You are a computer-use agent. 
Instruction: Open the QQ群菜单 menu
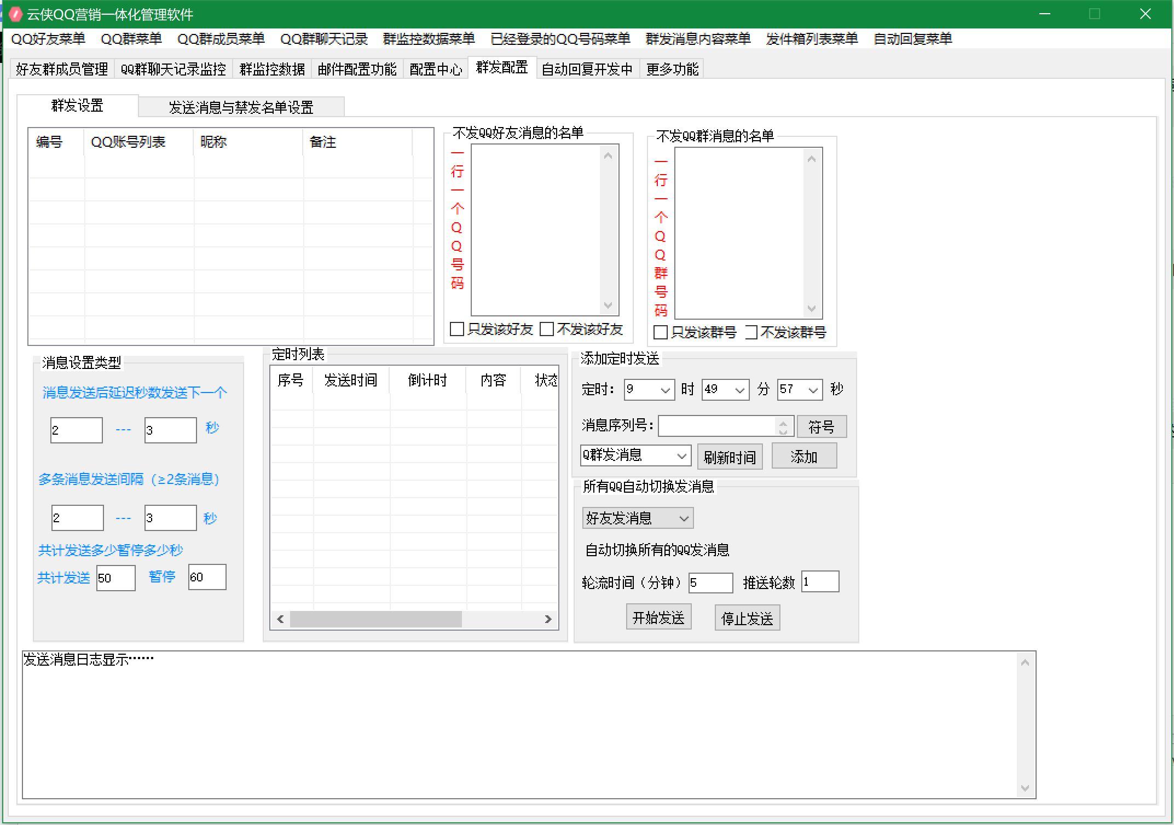pos(131,39)
